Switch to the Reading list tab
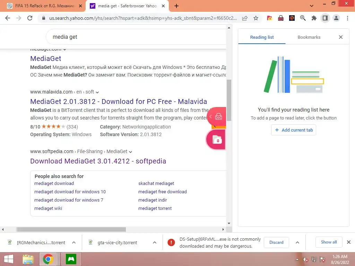 coord(262,37)
